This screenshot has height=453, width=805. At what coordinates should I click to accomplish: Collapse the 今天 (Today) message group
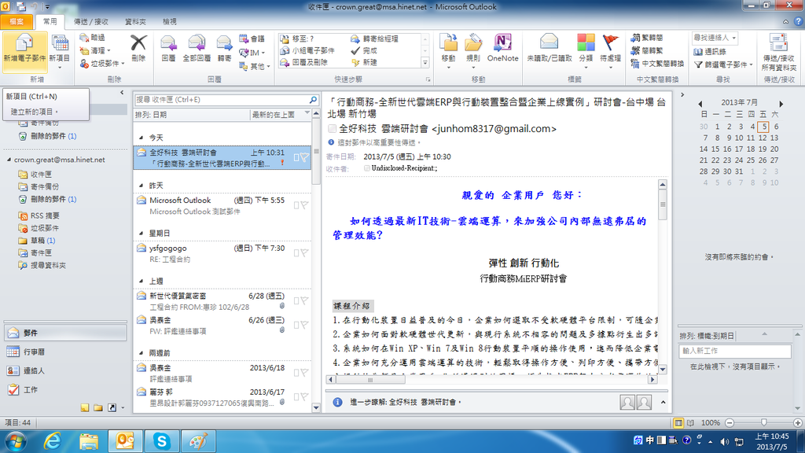click(x=142, y=138)
